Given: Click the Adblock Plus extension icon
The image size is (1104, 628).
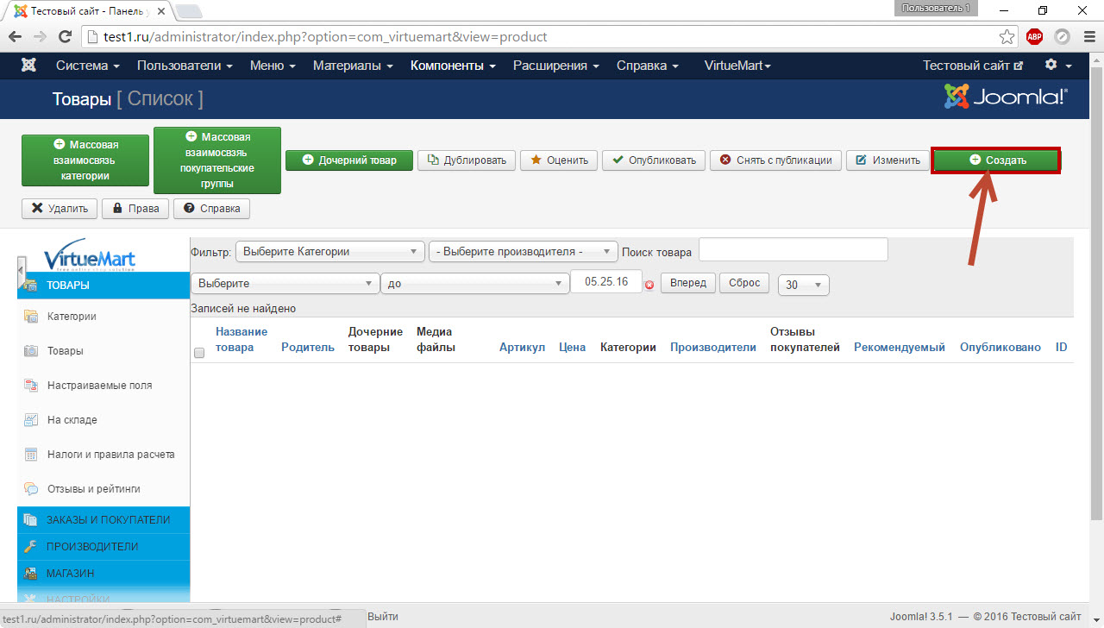Looking at the screenshot, I should (x=1034, y=37).
